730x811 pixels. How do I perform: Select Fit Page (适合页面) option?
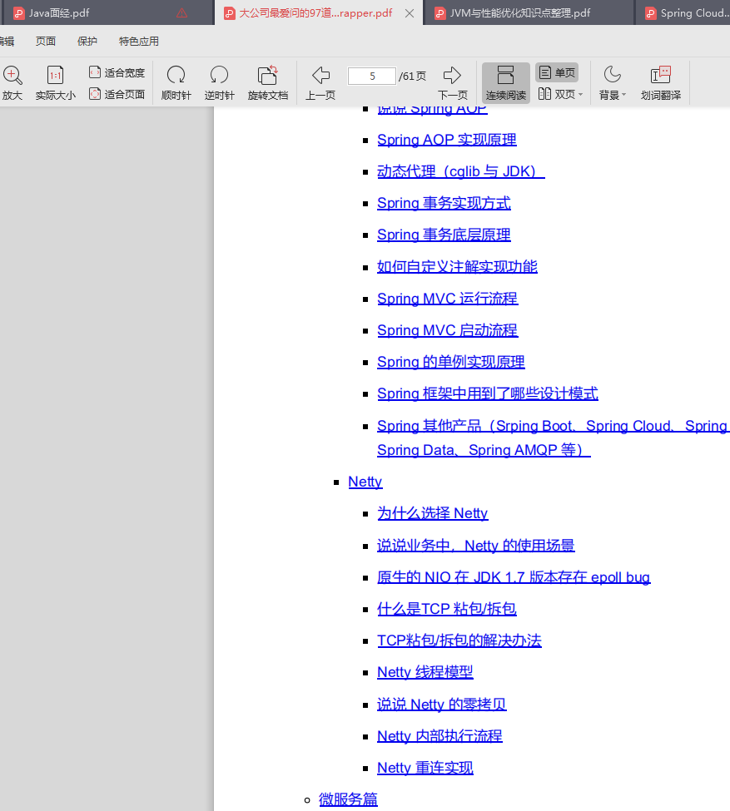117,94
